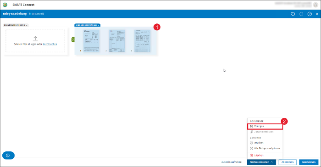Open help question mark in header
The height and width of the screenshot is (167, 321).
(x=310, y=14)
